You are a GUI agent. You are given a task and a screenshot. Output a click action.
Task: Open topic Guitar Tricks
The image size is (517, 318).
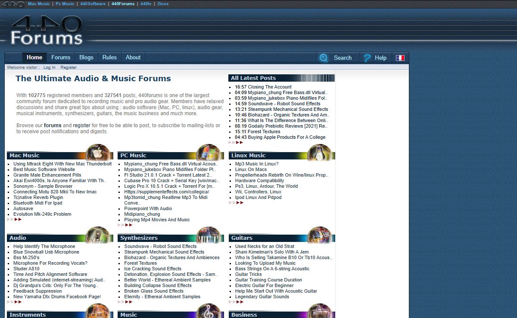click(249, 274)
